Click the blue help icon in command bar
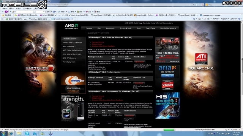Screen dimensions: 243x136 tap(239, 19)
